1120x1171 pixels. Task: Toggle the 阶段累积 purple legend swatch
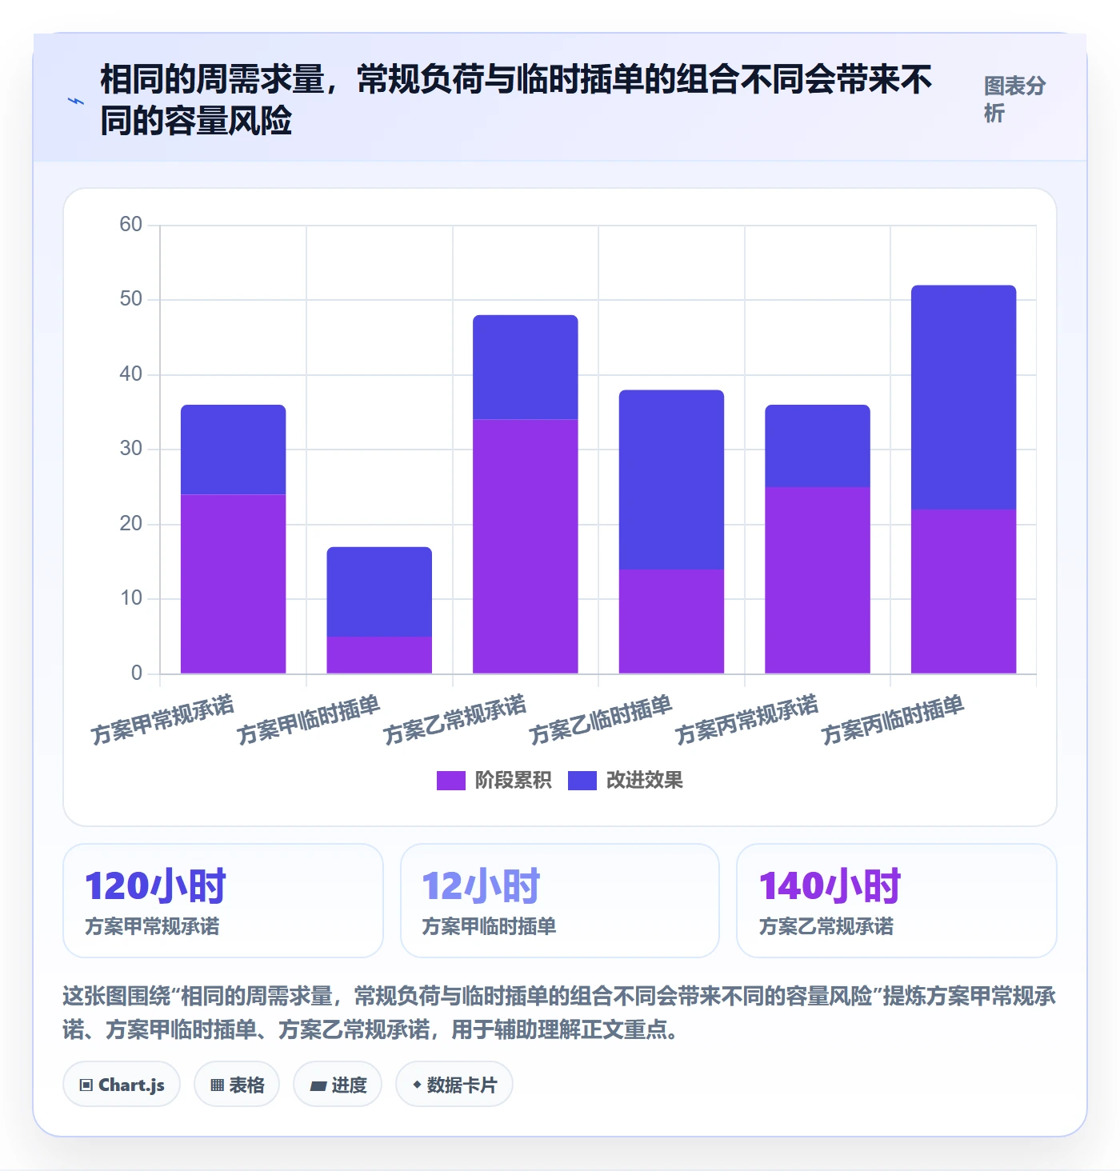pos(450,781)
